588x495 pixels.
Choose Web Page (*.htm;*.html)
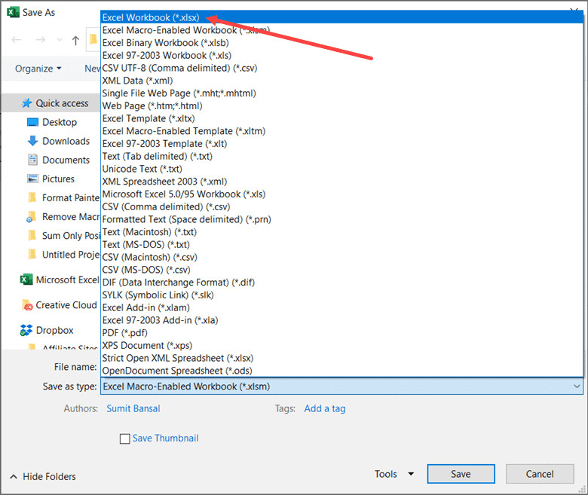click(x=341, y=105)
